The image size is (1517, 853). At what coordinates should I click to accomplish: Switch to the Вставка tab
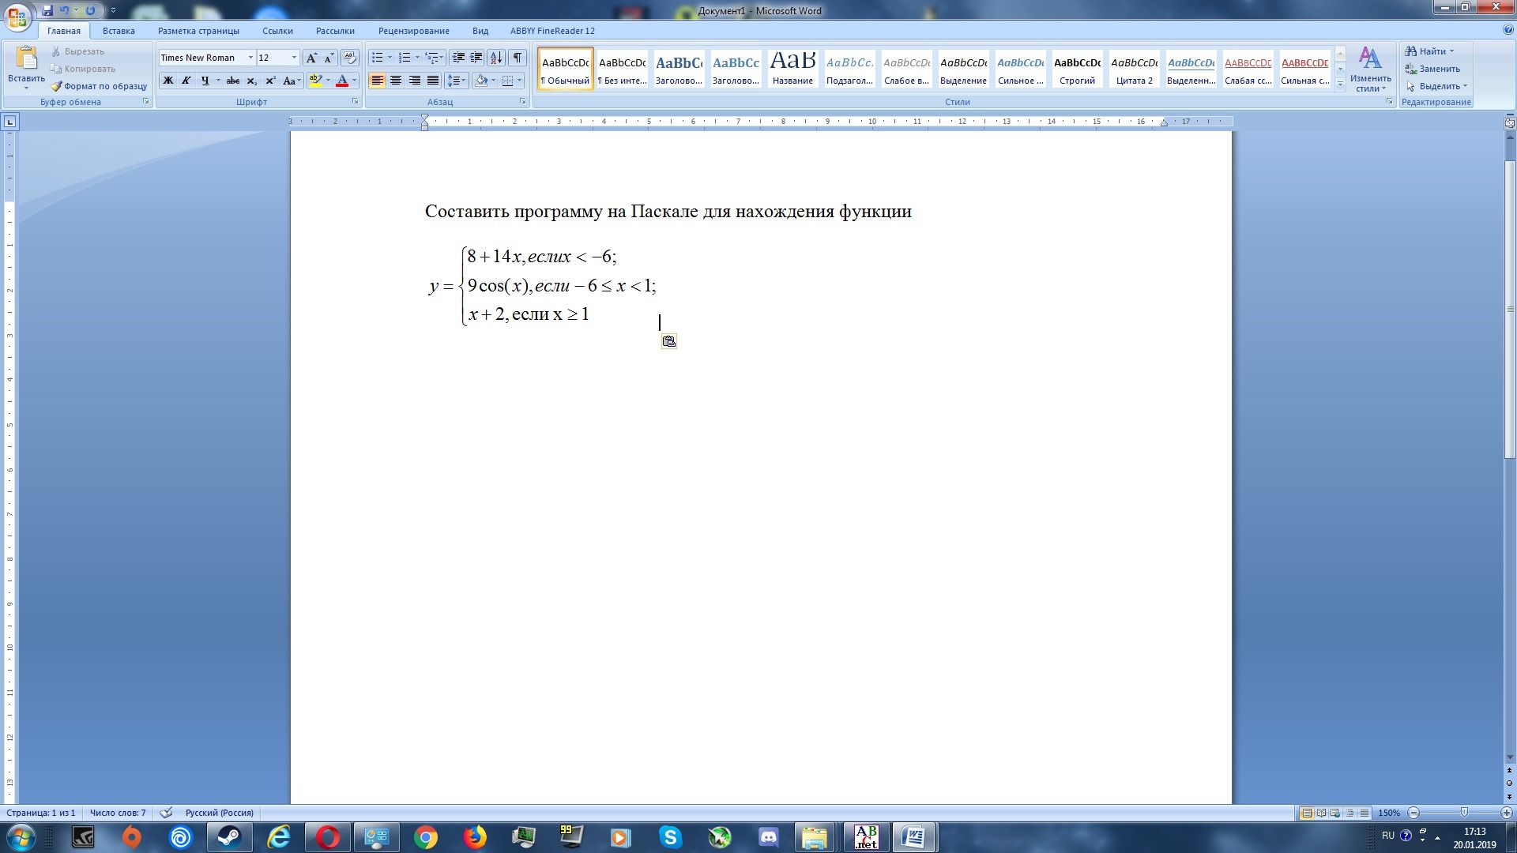click(x=119, y=31)
